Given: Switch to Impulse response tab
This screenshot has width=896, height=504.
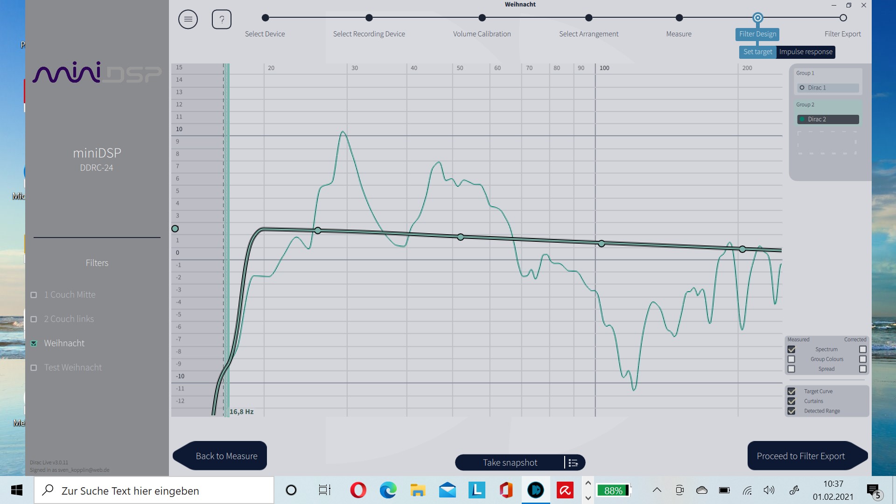Looking at the screenshot, I should tap(805, 52).
